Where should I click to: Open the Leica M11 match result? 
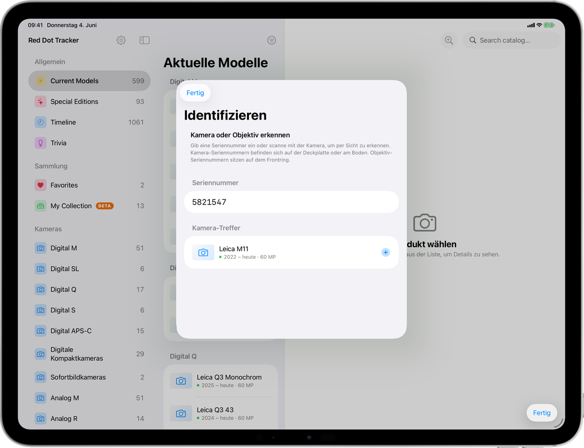(291, 252)
